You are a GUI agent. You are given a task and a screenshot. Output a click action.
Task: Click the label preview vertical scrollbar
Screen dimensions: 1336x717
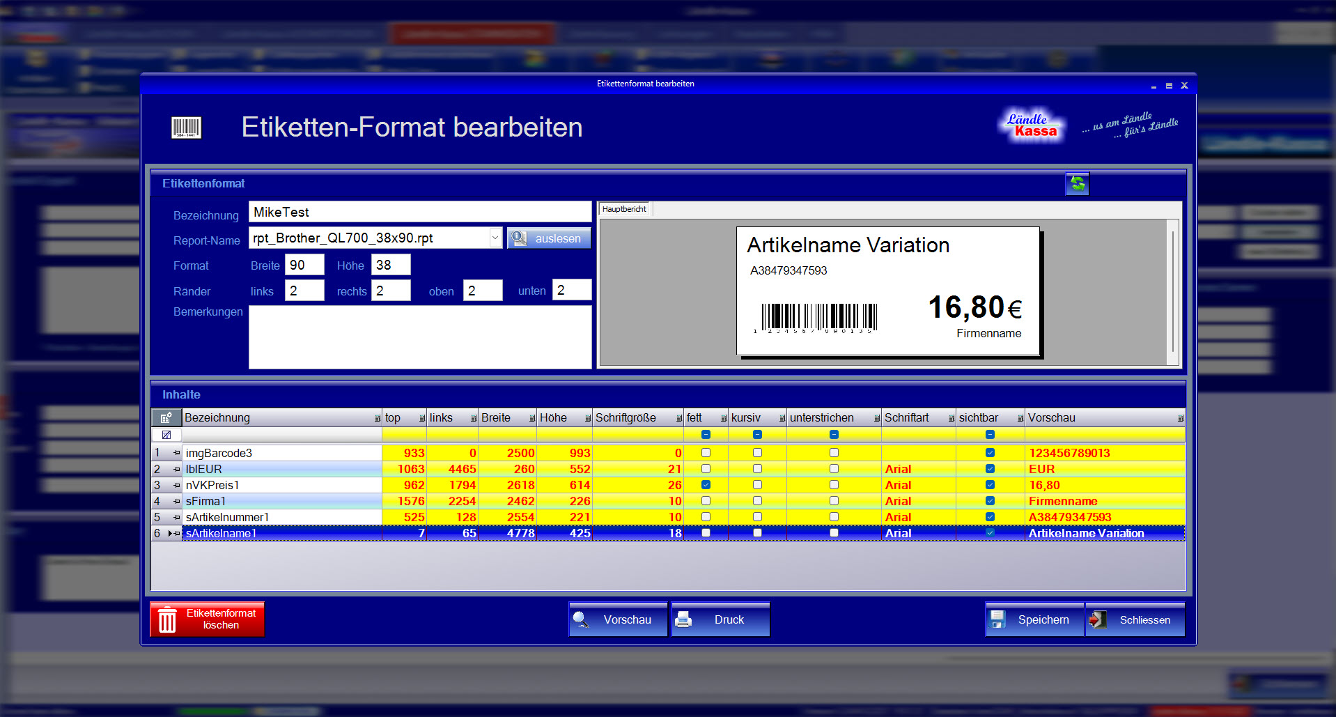1173,292
